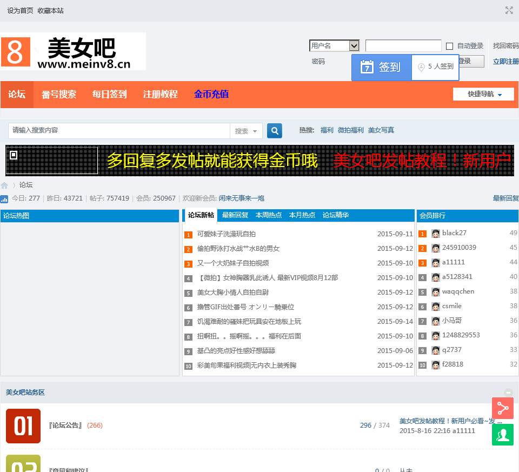Viewport: 519px width, 472px height.
Task: Open latest post 美女吧发帖教程！新用户必看
Action: click(x=451, y=421)
